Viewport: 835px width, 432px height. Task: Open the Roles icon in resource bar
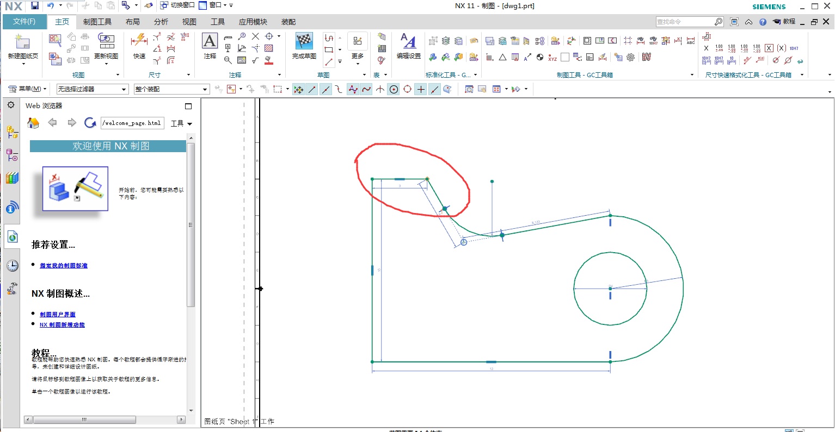pyautogui.click(x=12, y=289)
